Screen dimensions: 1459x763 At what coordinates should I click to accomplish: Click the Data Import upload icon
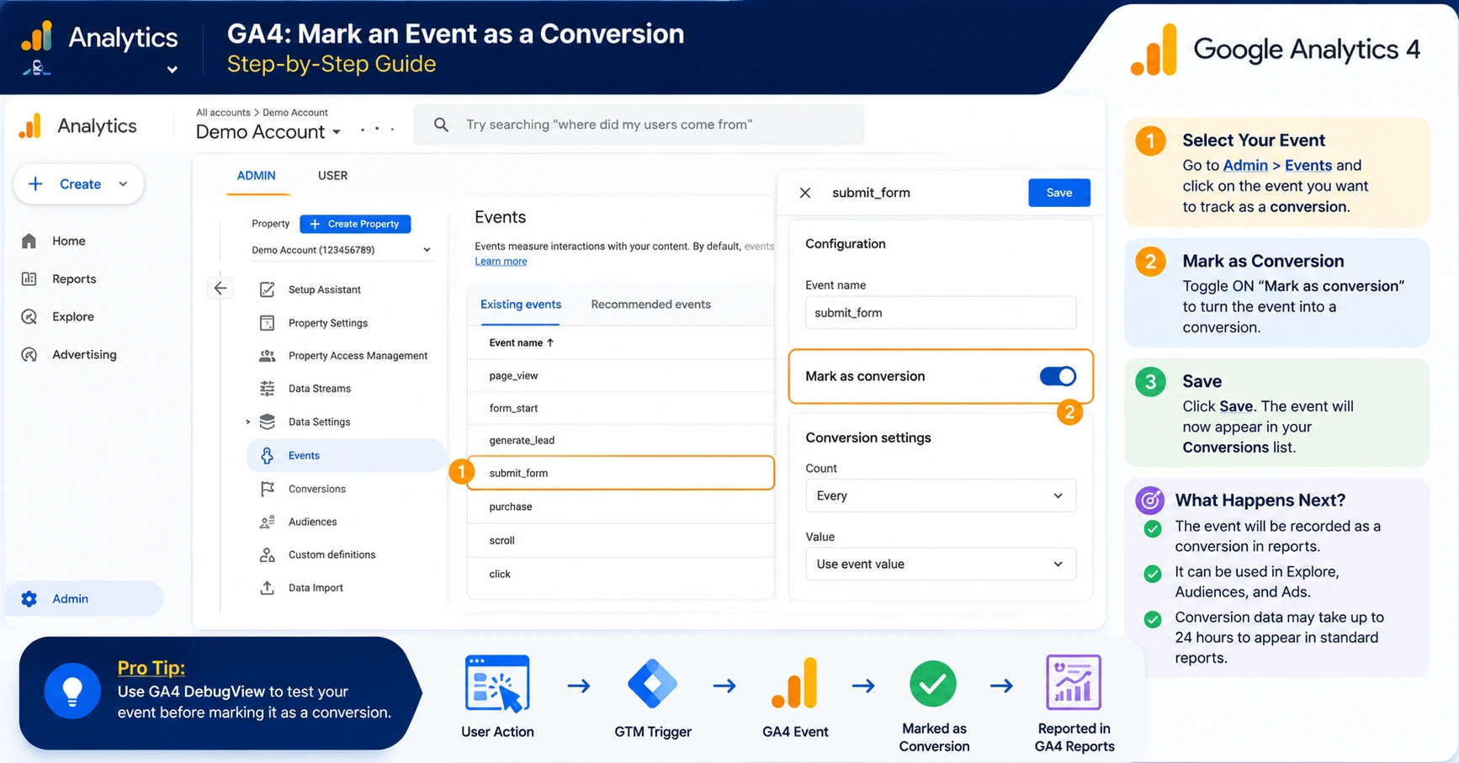(267, 588)
